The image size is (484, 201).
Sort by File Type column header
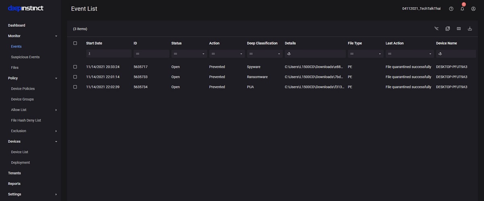tap(355, 43)
